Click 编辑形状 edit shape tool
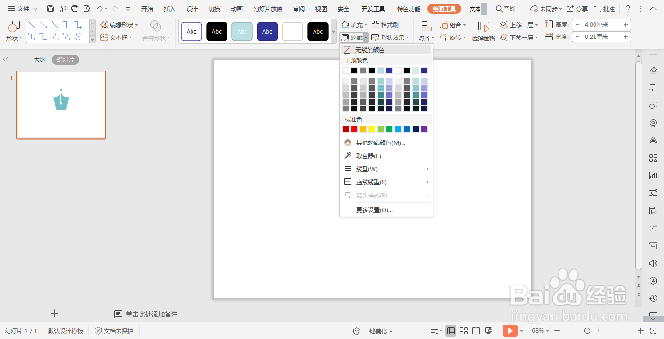Viewport: 664px width, 339px height. point(119,25)
